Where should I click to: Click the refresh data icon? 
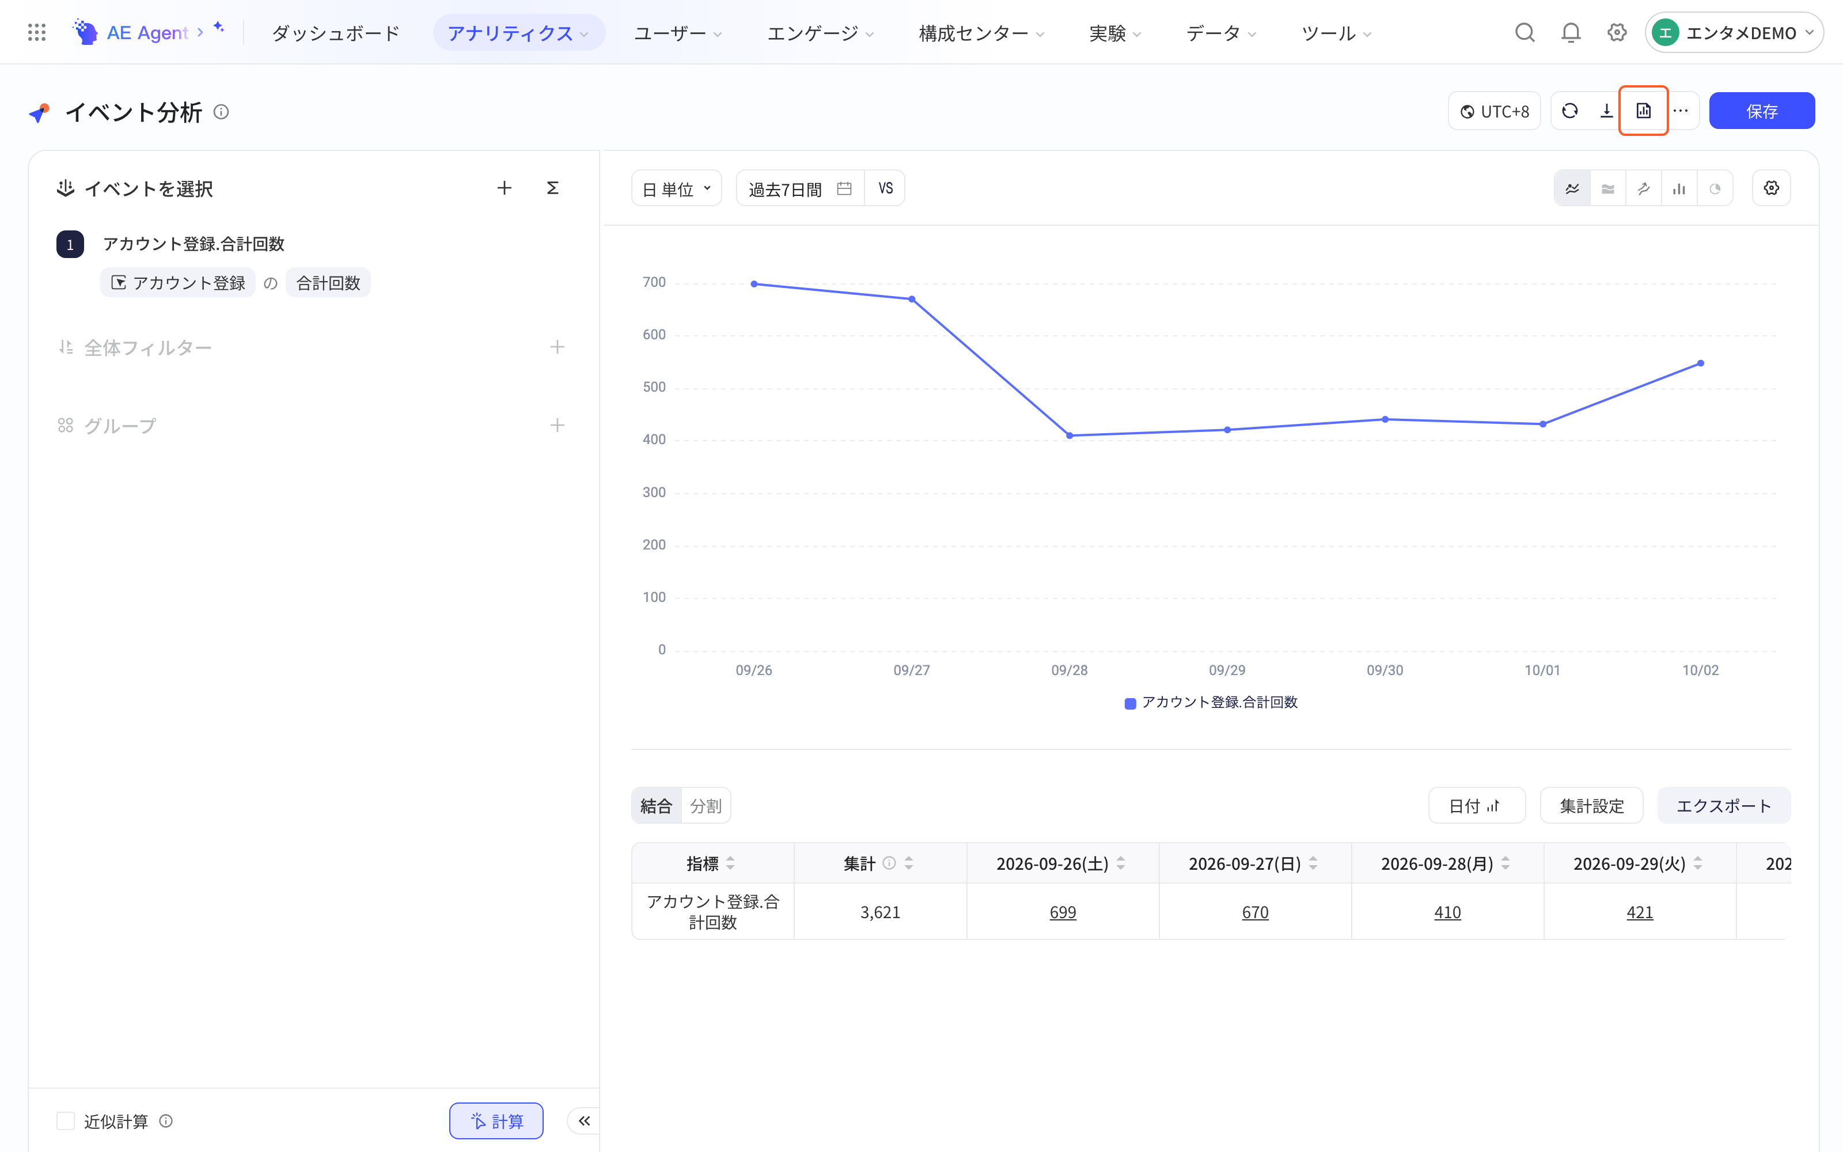point(1569,111)
